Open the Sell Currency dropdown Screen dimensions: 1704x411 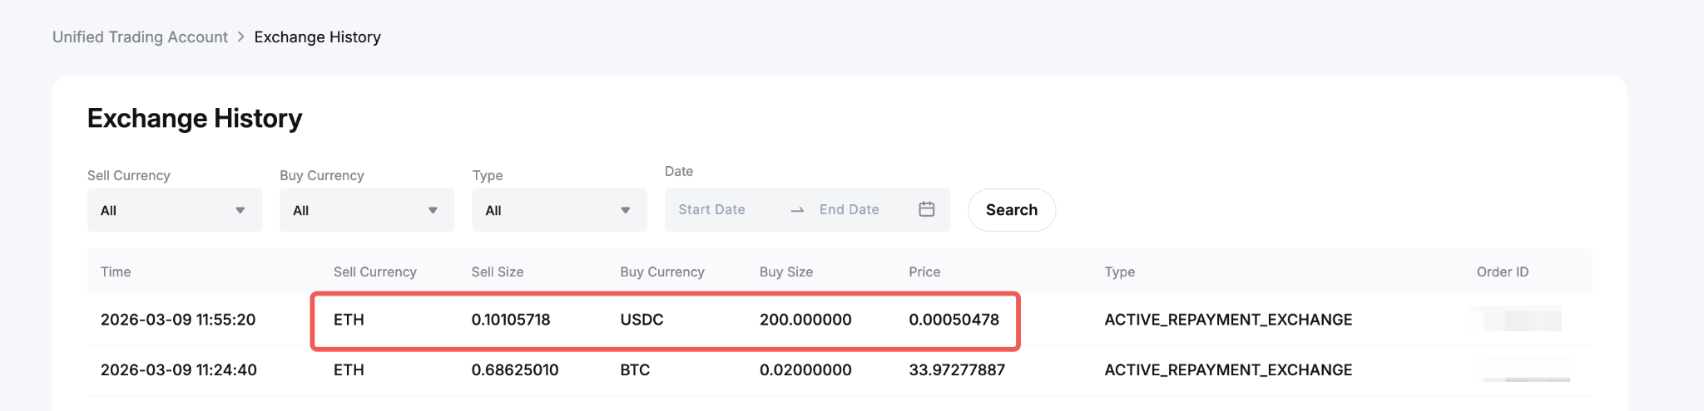[x=174, y=210]
